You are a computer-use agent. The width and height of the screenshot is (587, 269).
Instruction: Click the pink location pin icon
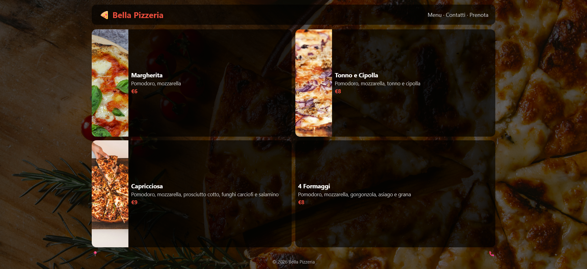pyautogui.click(x=95, y=253)
